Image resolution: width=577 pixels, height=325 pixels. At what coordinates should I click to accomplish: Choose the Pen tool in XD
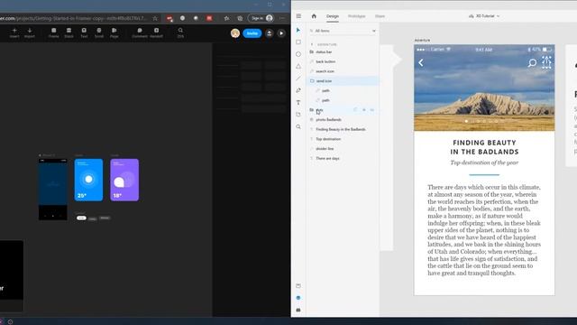pyautogui.click(x=298, y=90)
